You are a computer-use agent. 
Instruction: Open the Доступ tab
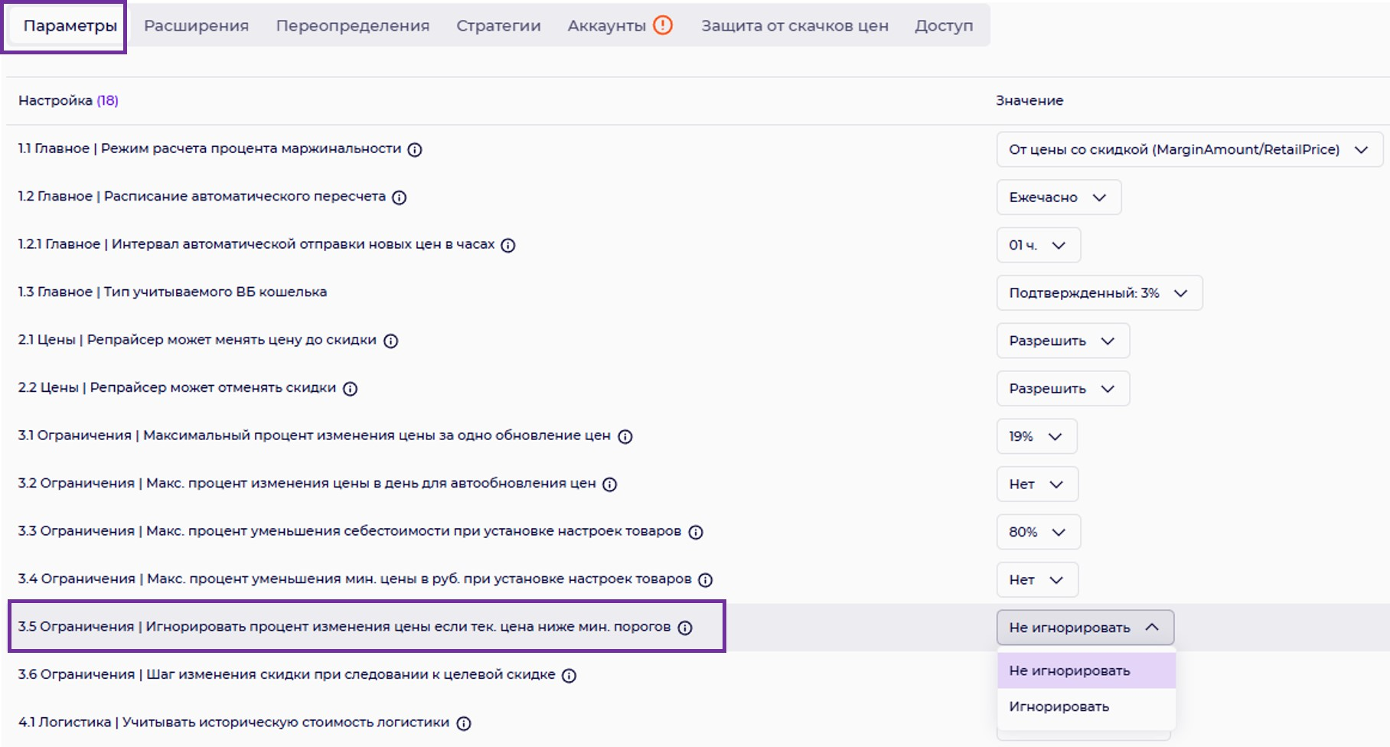click(943, 26)
